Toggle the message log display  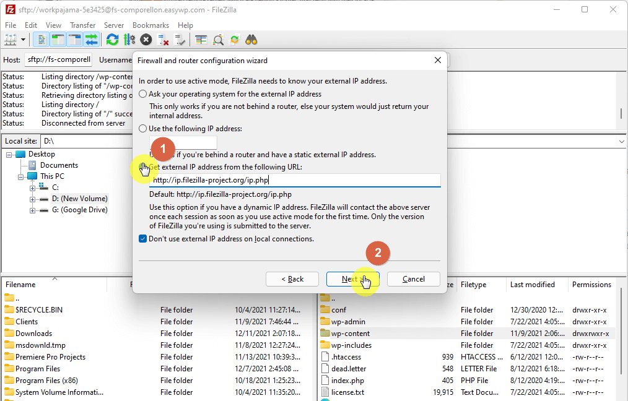41,40
